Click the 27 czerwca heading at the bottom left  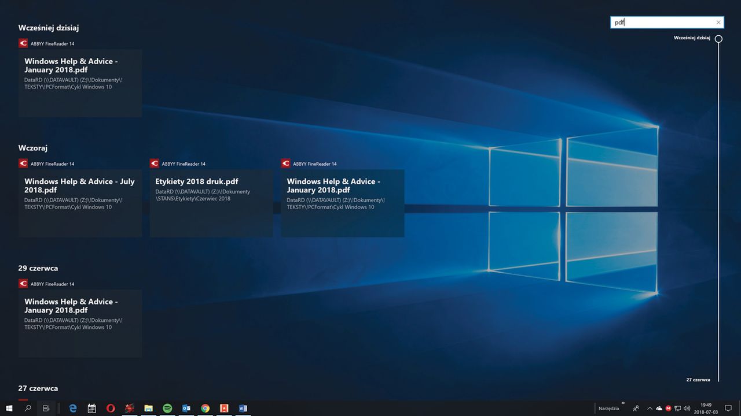click(38, 388)
